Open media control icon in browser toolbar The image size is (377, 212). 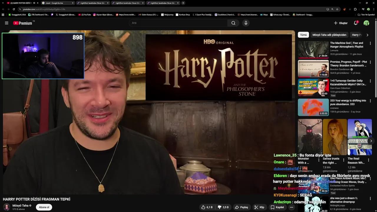363,9
